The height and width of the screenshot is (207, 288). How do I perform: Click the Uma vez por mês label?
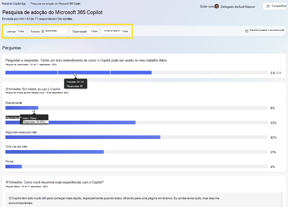click(16, 147)
